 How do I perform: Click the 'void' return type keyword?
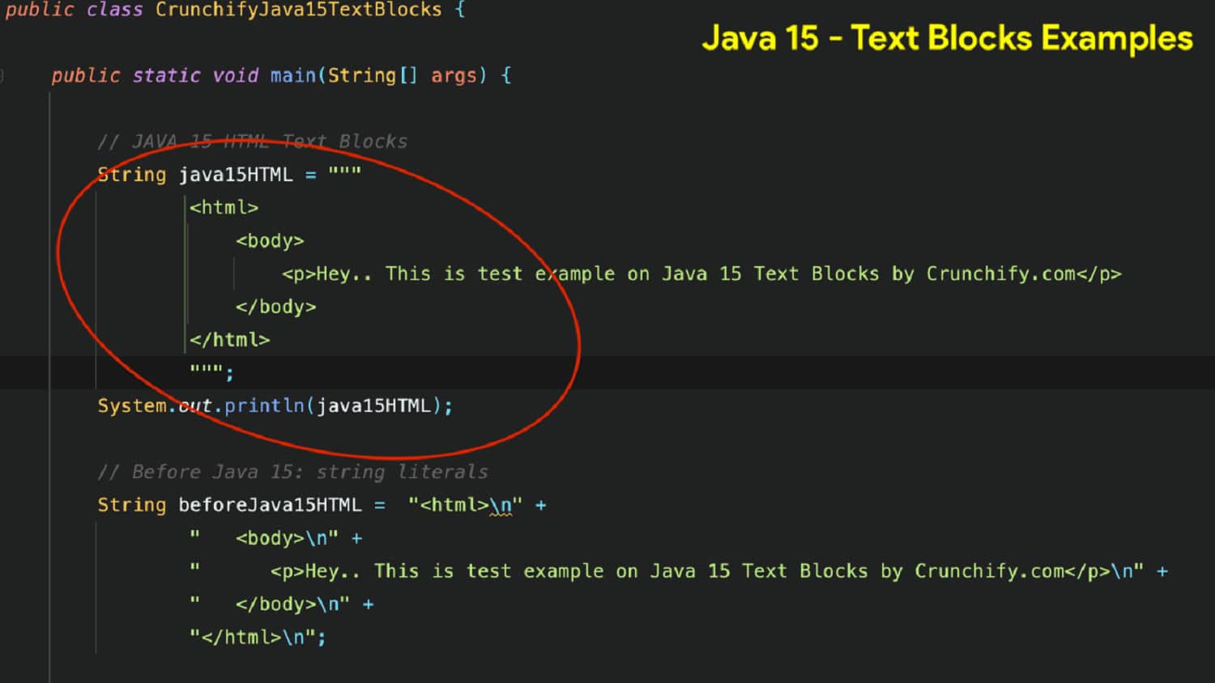[x=235, y=75]
